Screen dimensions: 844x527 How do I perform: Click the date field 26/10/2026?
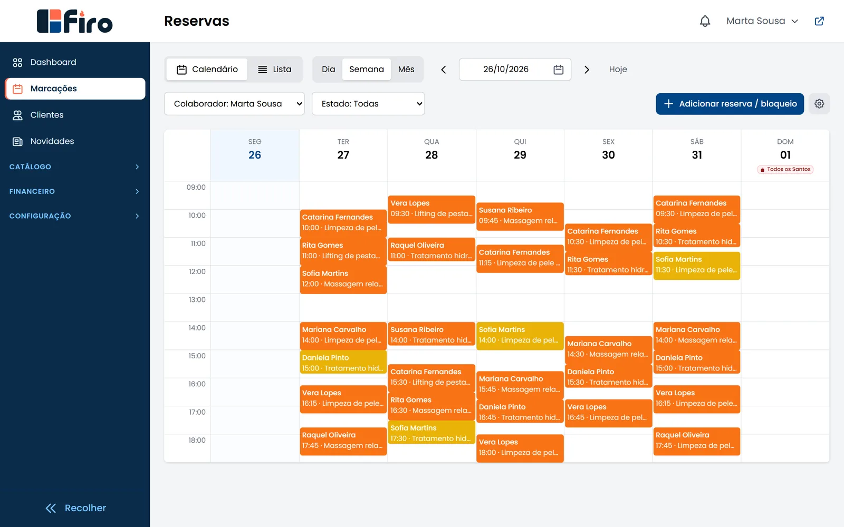[x=515, y=70]
